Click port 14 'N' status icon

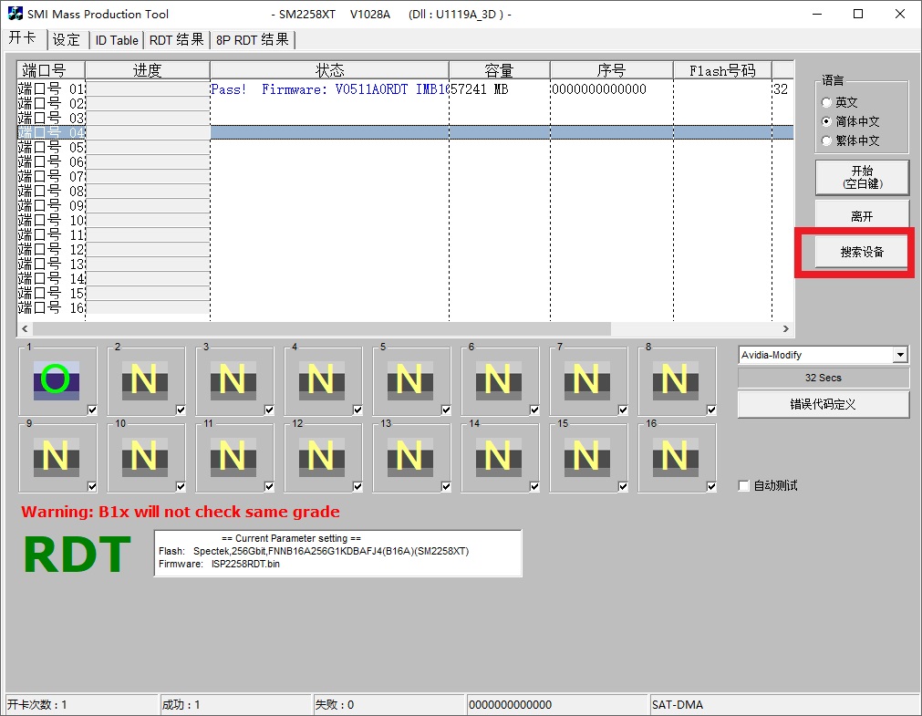[x=498, y=456]
